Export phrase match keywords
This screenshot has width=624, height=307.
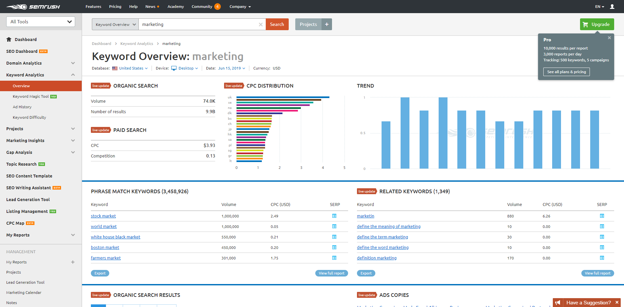click(x=100, y=273)
